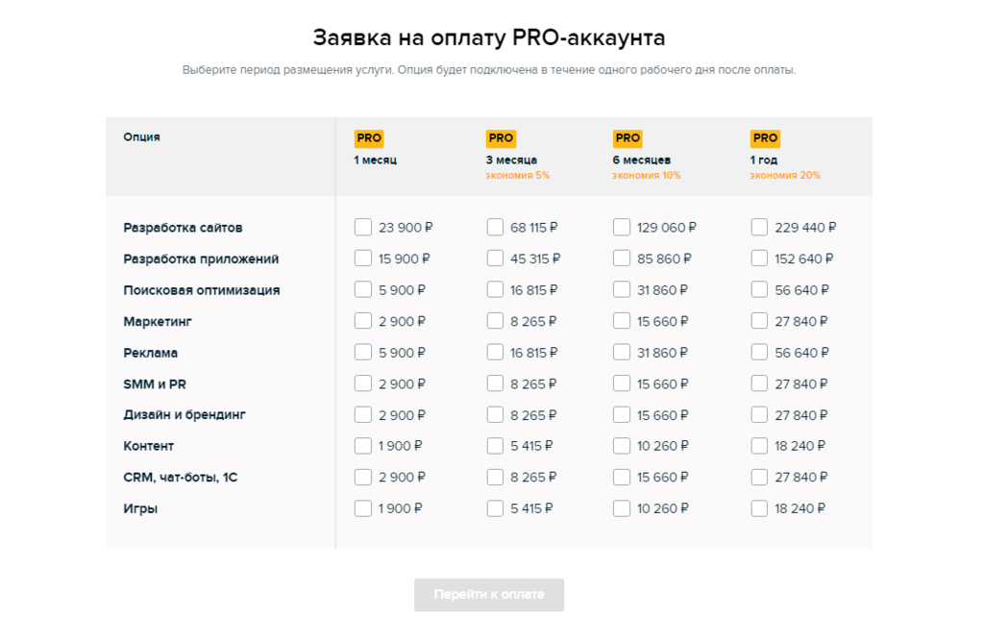Check Игры for 1 месяц (1 900 ₽)
The width and height of the screenshot is (984, 642).
tap(362, 508)
